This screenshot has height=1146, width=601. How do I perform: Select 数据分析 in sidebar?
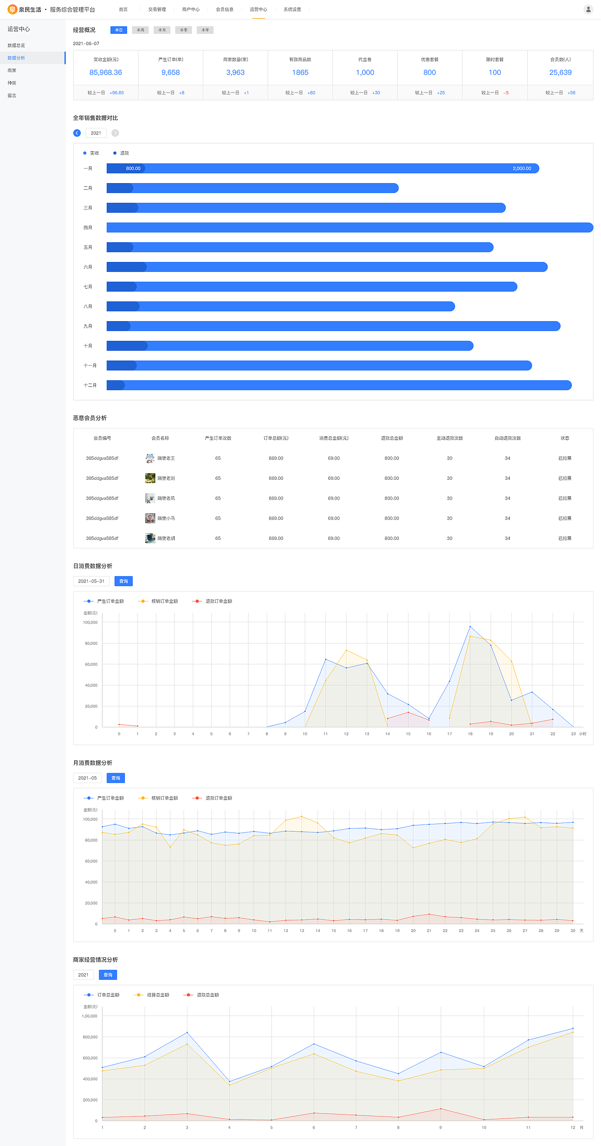pos(32,58)
